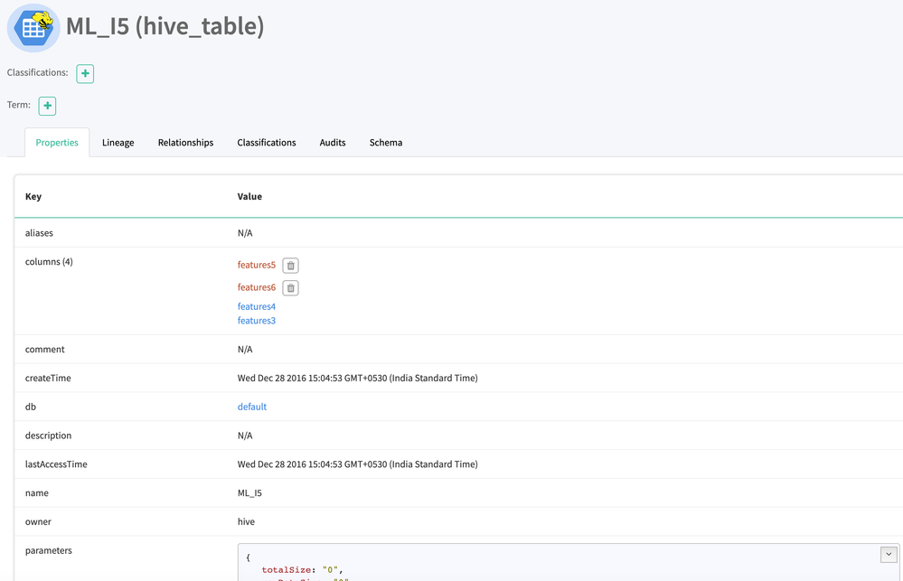This screenshot has width=903, height=581.
Task: Select the parameters key cell
Action: point(49,550)
